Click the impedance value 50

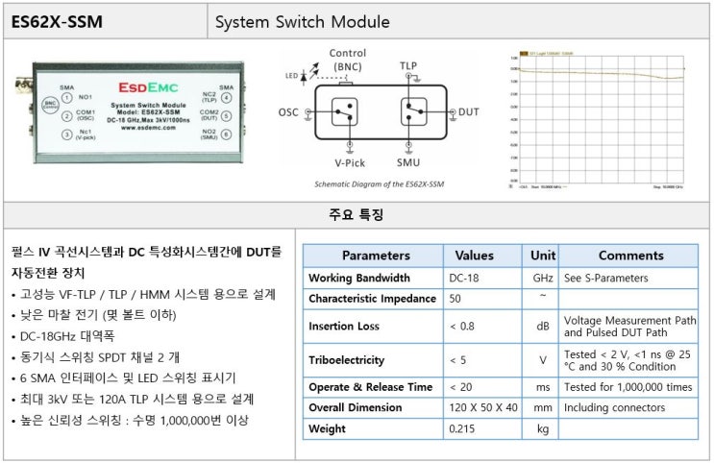click(x=455, y=299)
